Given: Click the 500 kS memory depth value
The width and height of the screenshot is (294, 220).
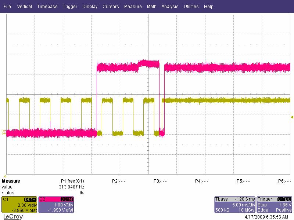Looking at the screenshot, I should pyautogui.click(x=222, y=210).
